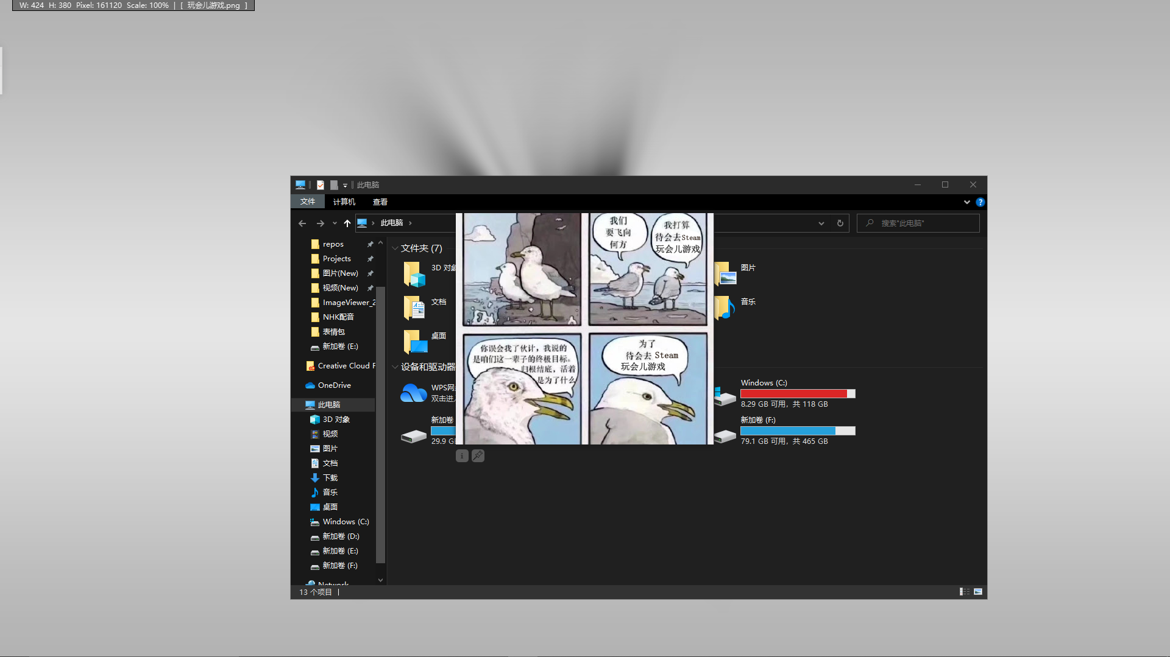
Task: Switch to large icons view in status bar
Action: pyautogui.click(x=978, y=592)
